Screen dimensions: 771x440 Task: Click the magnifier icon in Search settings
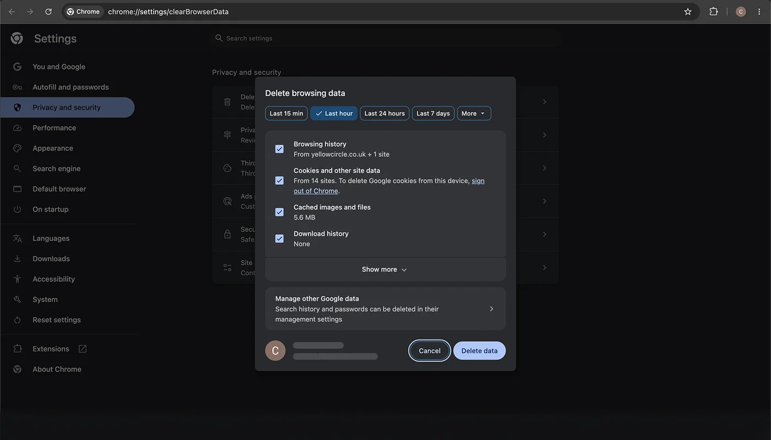click(x=219, y=38)
